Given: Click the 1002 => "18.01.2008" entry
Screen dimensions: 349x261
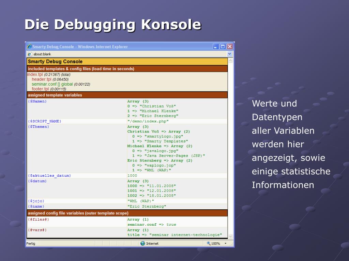Looking at the screenshot, I should click(152, 196).
